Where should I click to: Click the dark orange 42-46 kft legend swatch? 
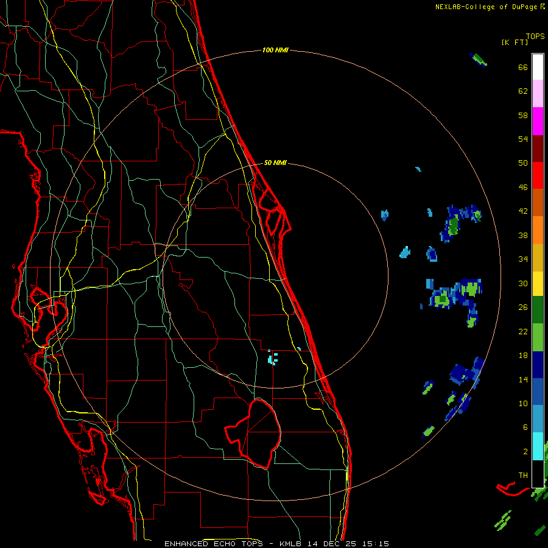(538, 203)
